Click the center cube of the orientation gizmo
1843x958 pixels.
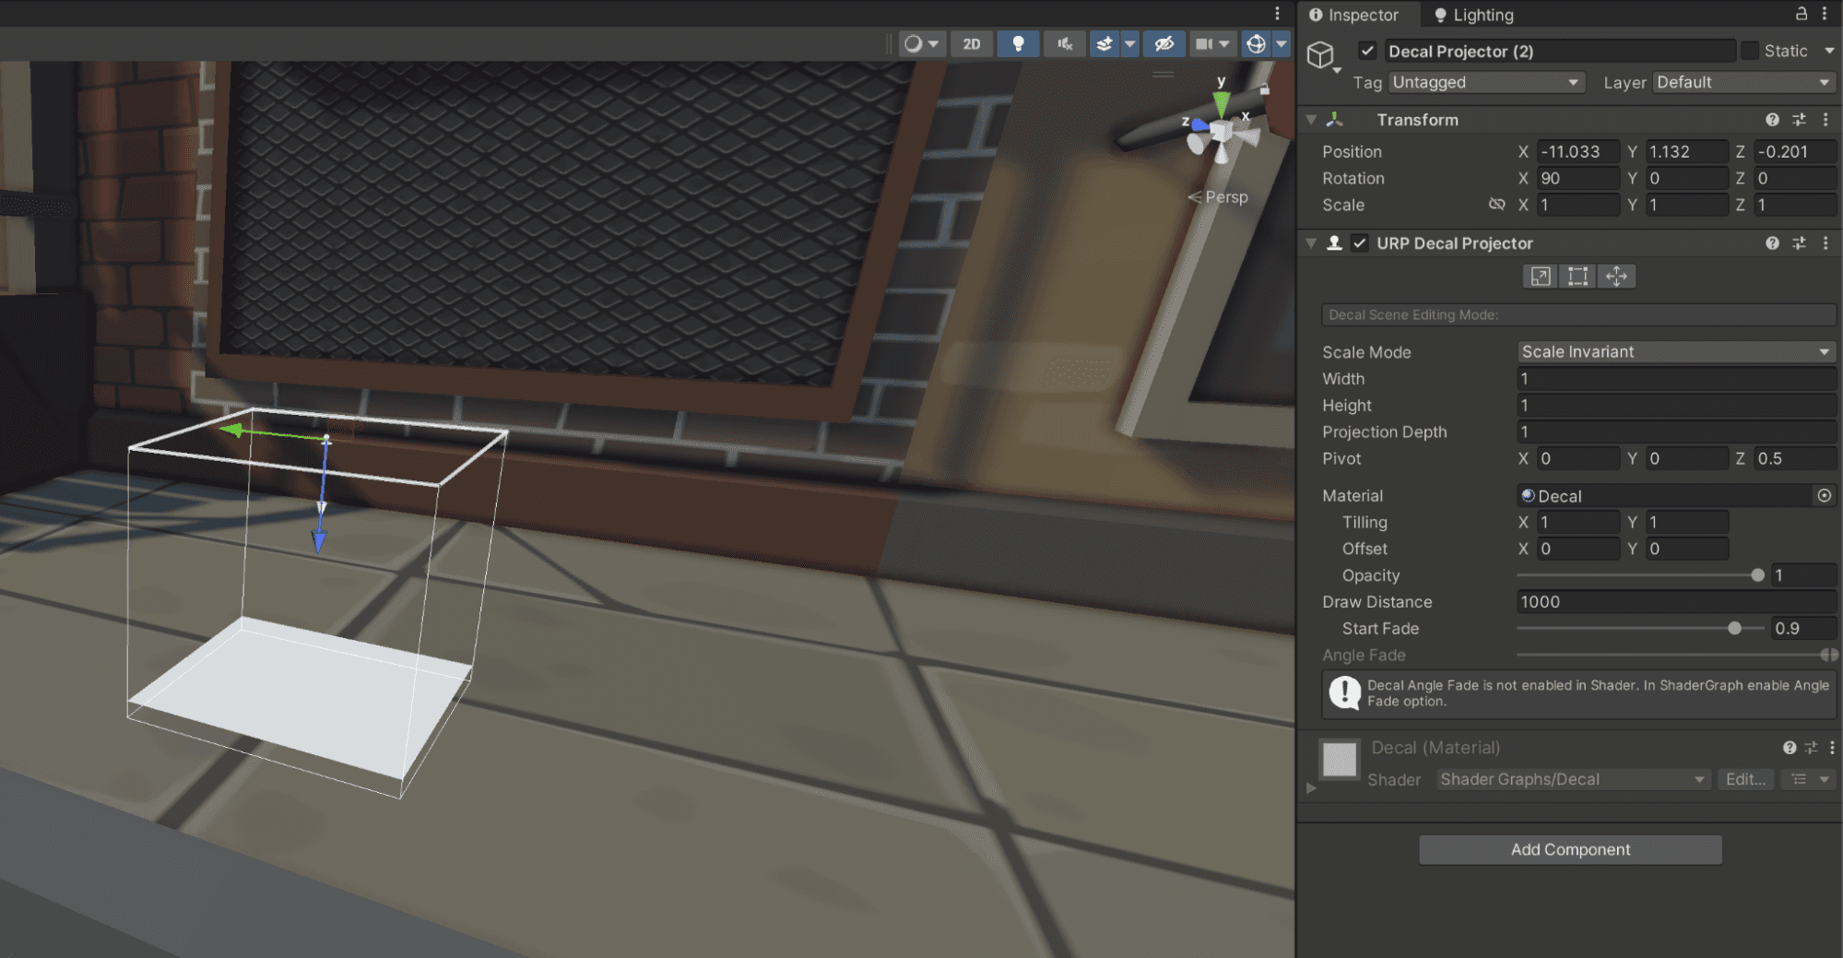(x=1221, y=133)
